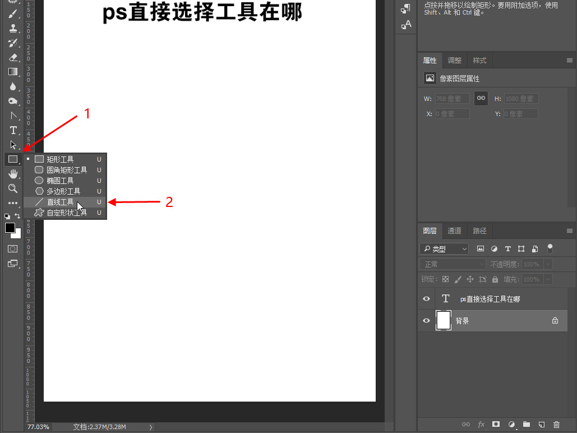Expand status bar info arrow
This screenshot has width=577, height=433.
coord(150,427)
